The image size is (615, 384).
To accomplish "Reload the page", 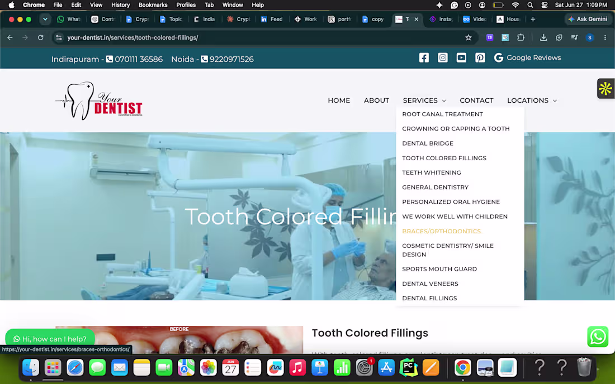I will pos(40,37).
